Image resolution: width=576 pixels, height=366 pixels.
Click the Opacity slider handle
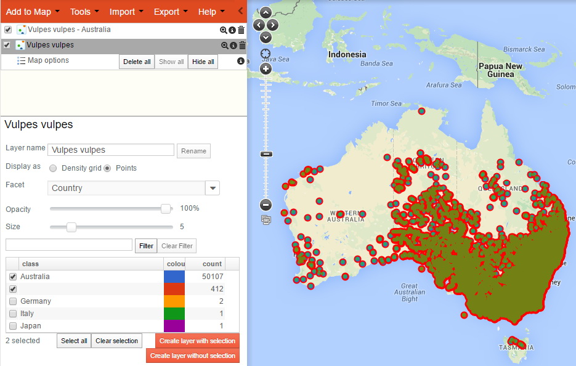click(x=165, y=208)
